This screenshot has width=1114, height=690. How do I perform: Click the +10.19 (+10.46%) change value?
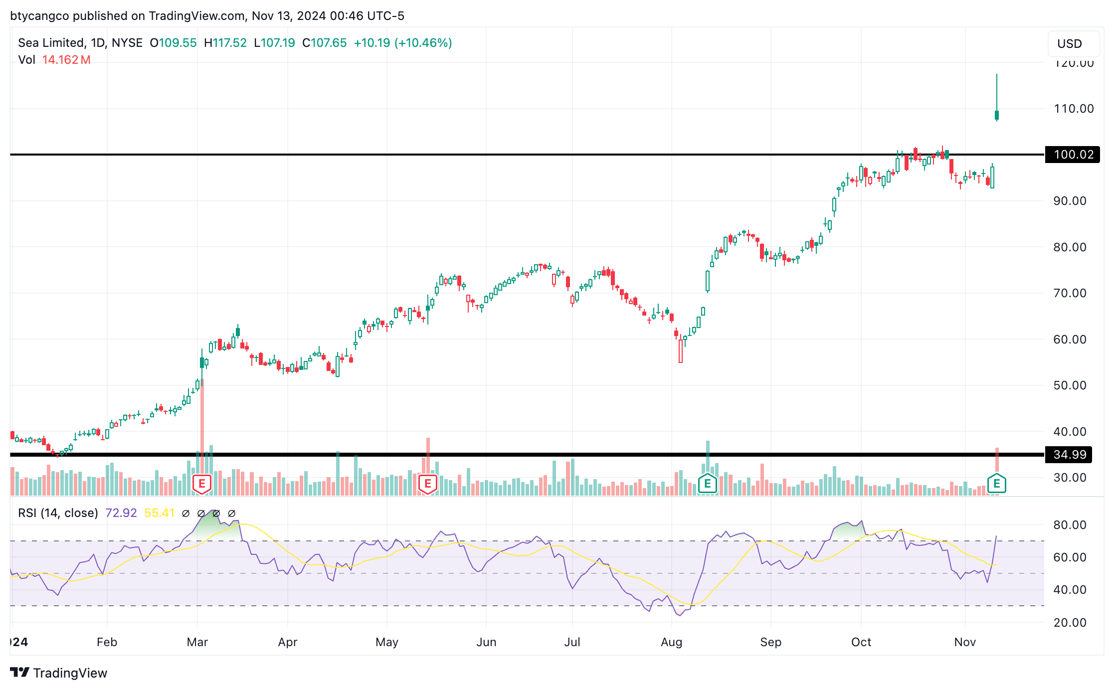(402, 43)
